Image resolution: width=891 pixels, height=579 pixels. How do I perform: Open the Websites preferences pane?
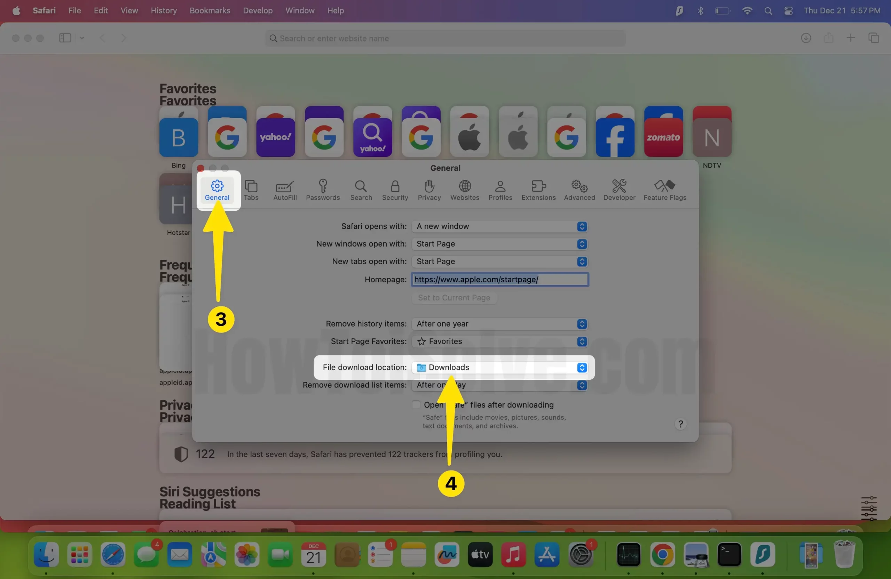tap(465, 190)
